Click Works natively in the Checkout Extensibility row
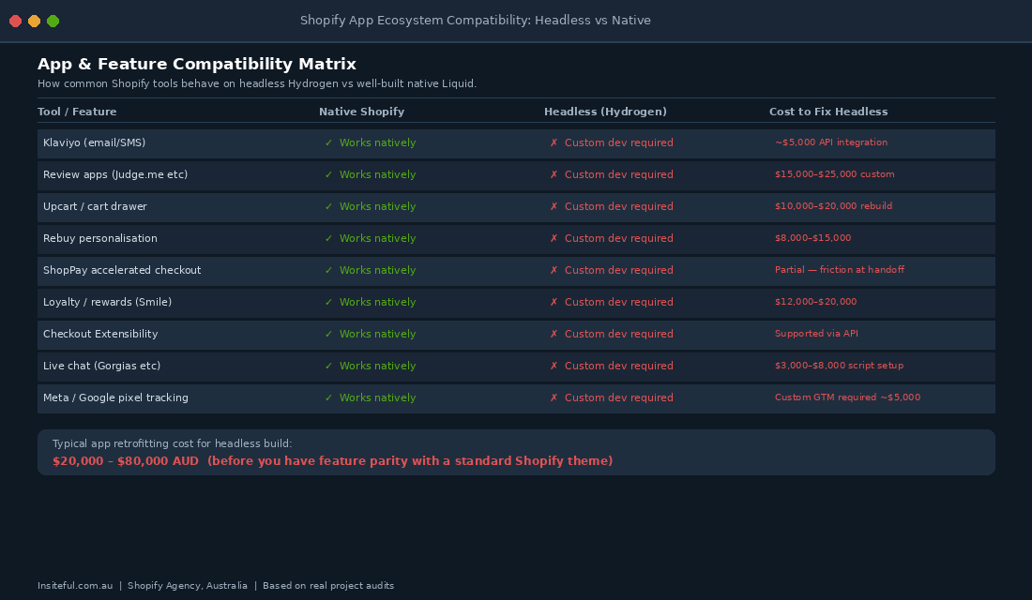 tap(377, 334)
